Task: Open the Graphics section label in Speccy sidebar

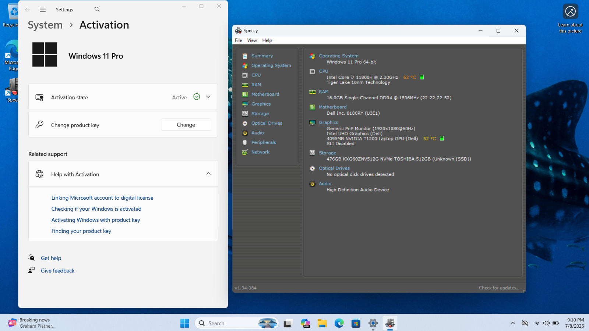Action: click(261, 104)
